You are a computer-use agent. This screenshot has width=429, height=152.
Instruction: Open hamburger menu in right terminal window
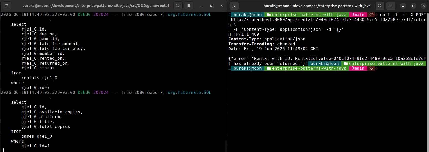tap(391, 6)
